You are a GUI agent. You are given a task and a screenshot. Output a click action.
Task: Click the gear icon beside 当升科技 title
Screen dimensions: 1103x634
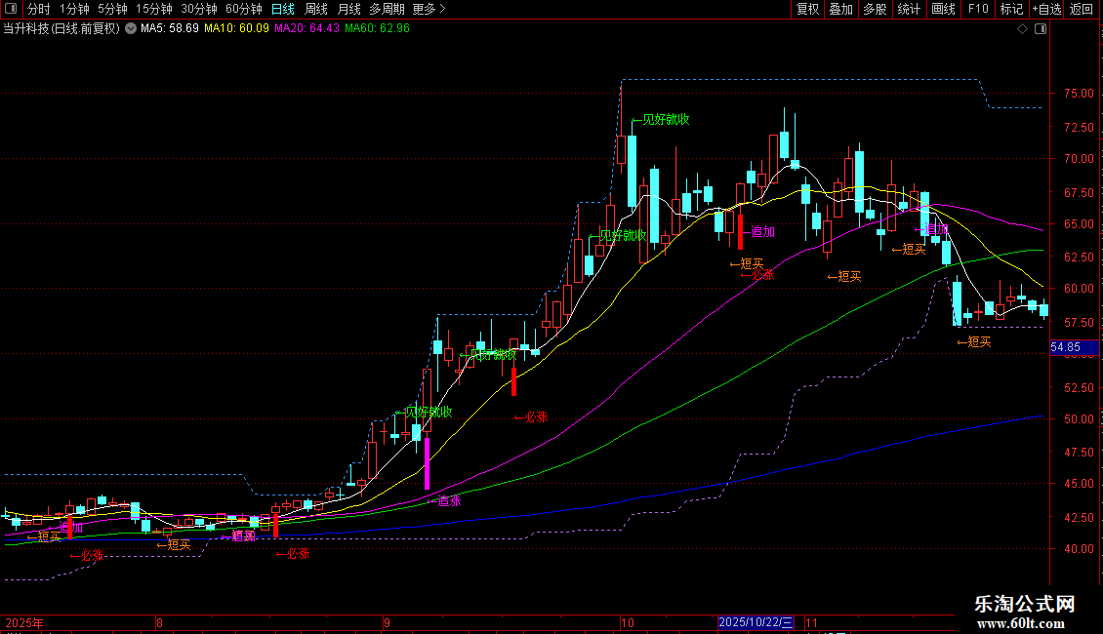(131, 28)
